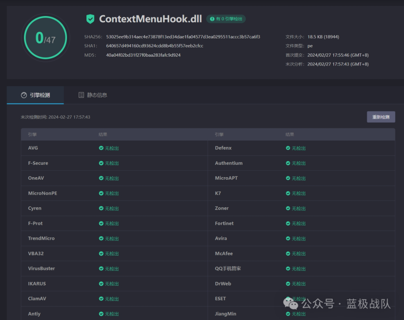Click the 末次分析 timestamp in header
The width and height of the screenshot is (404, 320).
coord(338,64)
